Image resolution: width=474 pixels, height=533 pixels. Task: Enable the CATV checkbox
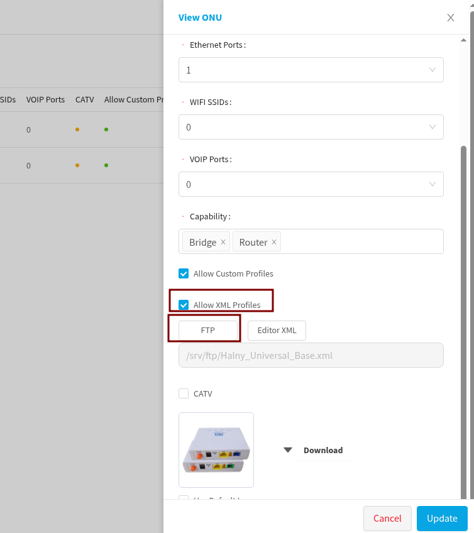click(184, 393)
